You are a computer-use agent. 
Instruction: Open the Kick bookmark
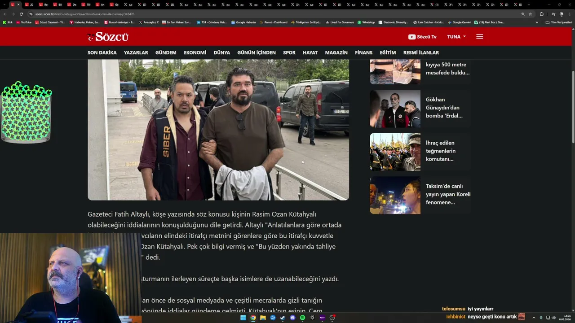point(8,22)
